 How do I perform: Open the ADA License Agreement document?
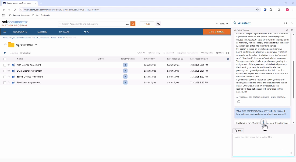(29, 65)
